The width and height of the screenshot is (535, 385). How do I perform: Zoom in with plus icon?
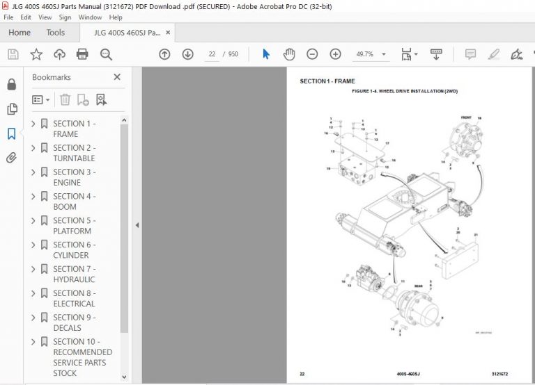(x=335, y=54)
